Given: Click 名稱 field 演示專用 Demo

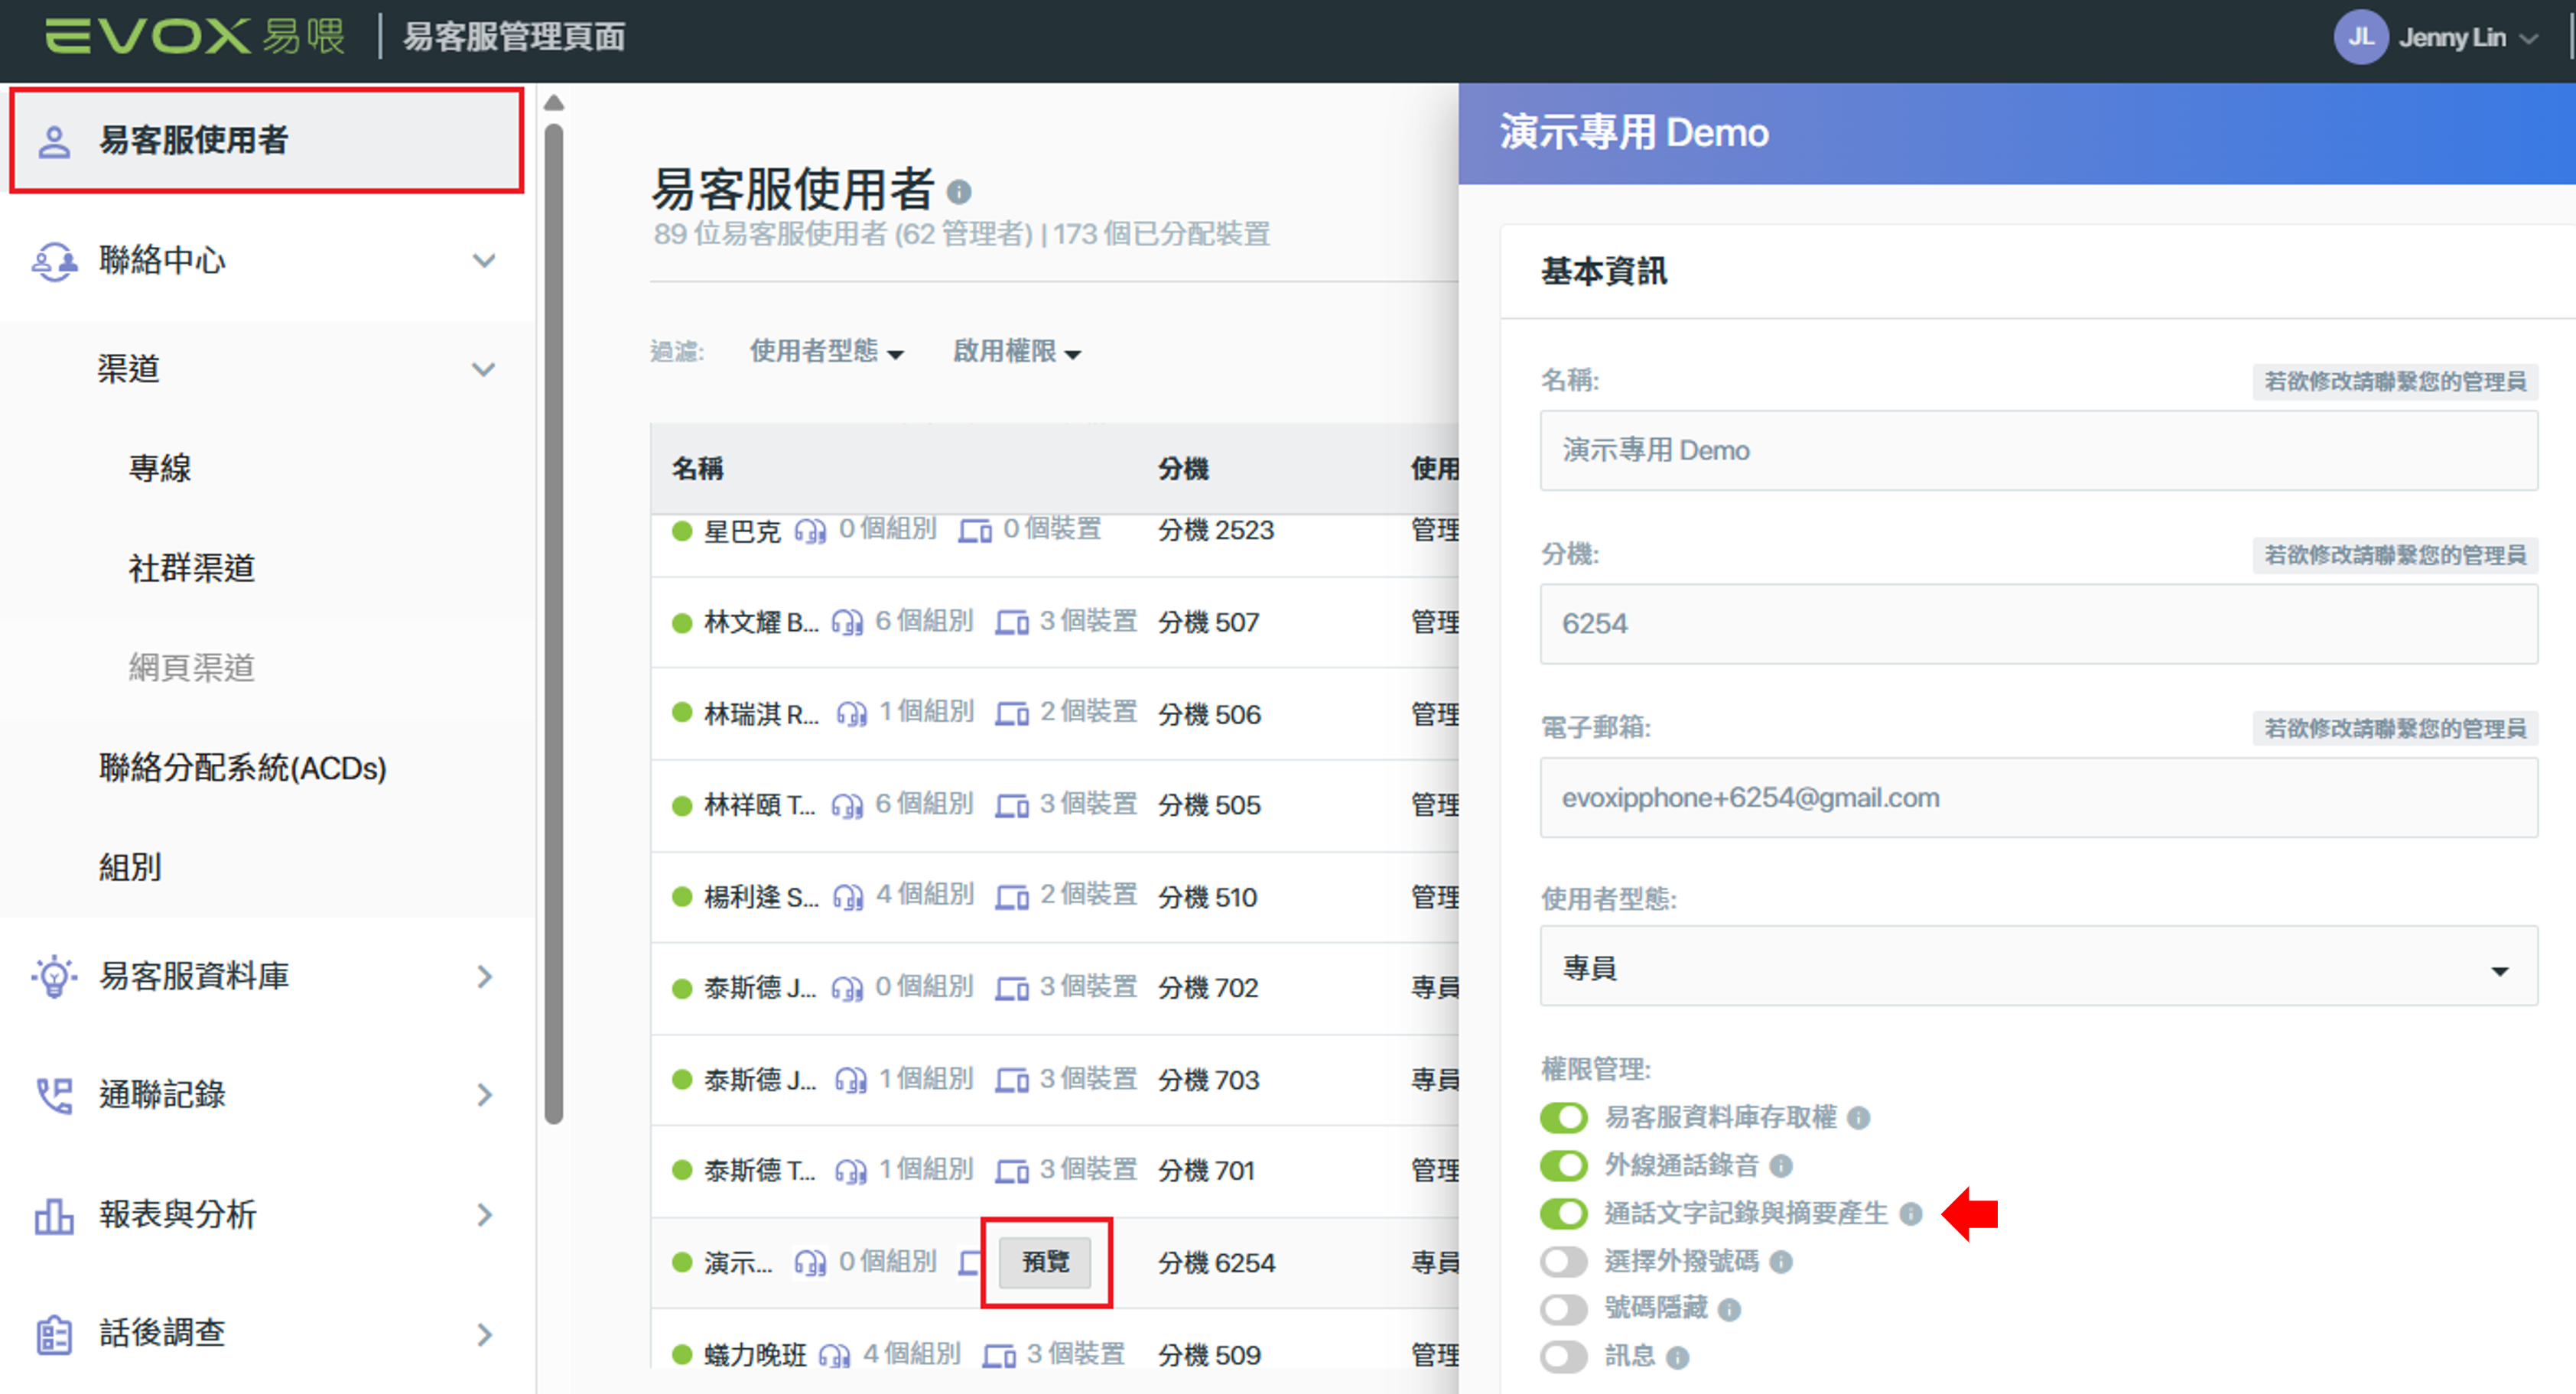Looking at the screenshot, I should [x=2038, y=450].
